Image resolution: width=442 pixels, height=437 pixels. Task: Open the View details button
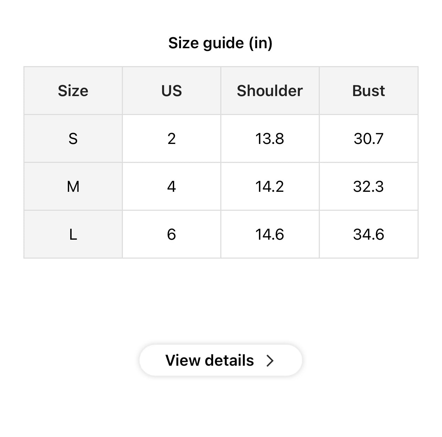pyautogui.click(x=221, y=361)
